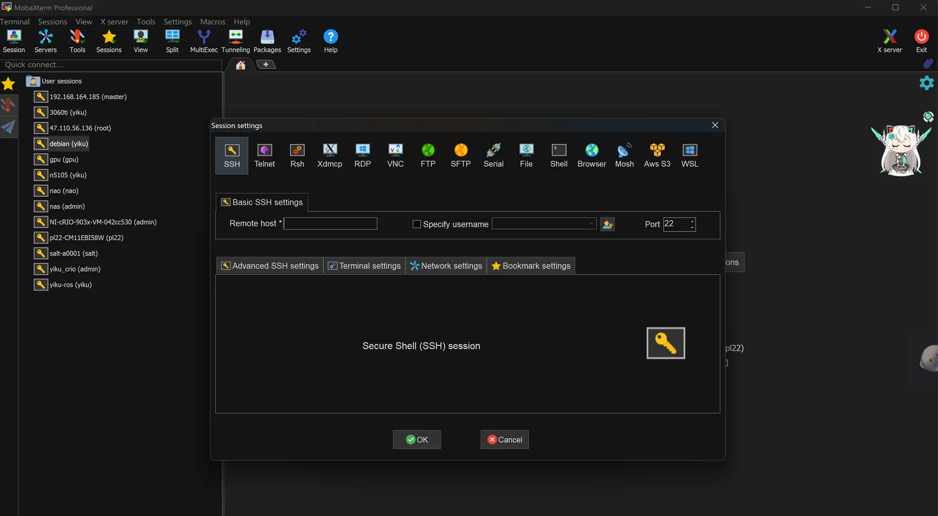Select the FTP session icon

[428, 156]
